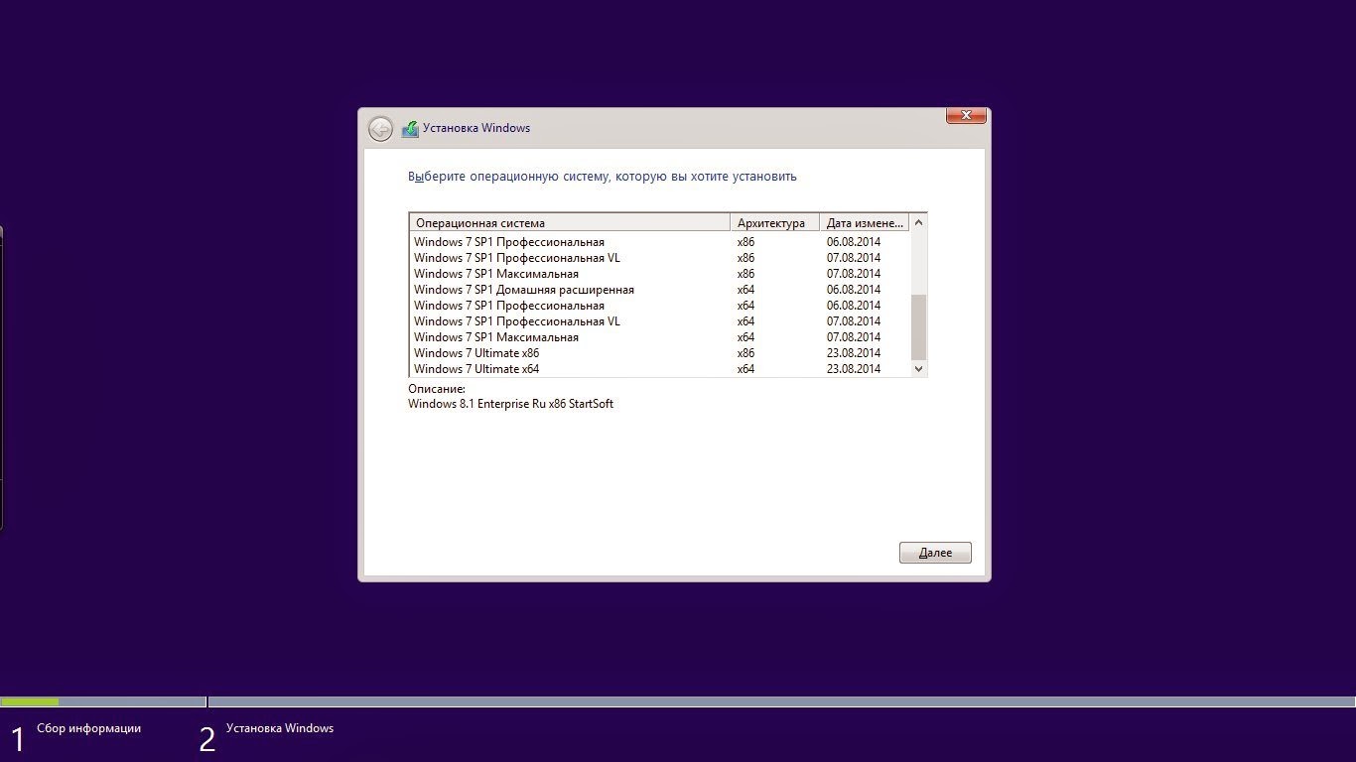Close the Windows Setup dialog
This screenshot has height=762, width=1356.
tap(966, 116)
